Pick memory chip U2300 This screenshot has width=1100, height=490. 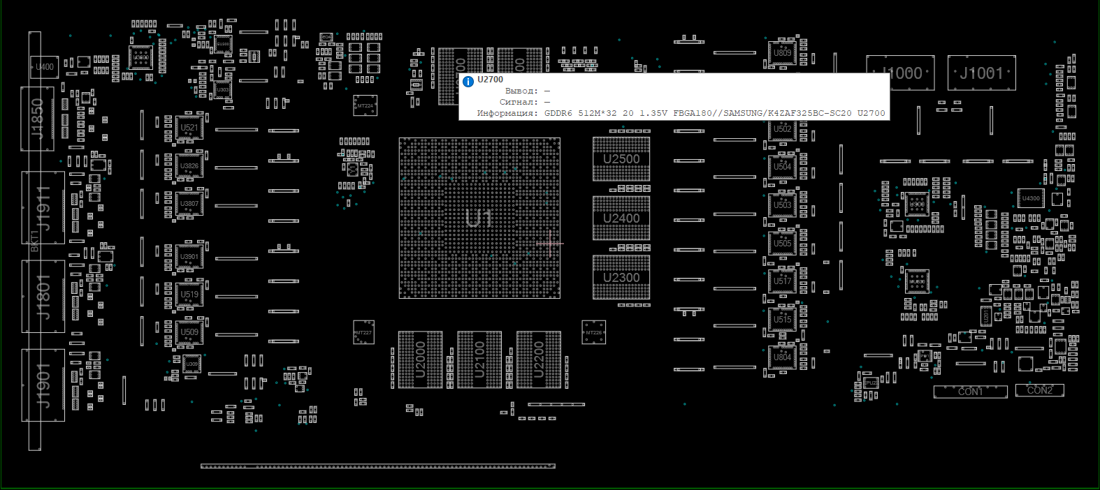click(621, 278)
